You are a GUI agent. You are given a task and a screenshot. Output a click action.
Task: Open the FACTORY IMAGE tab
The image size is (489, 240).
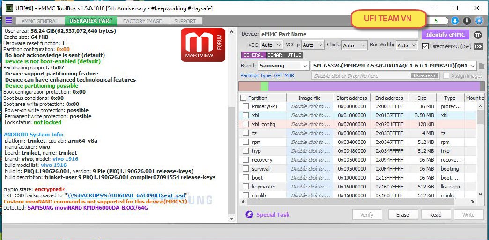tap(142, 21)
